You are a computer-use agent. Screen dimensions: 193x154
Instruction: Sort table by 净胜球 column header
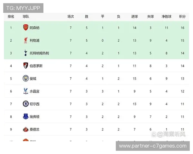point(166,16)
